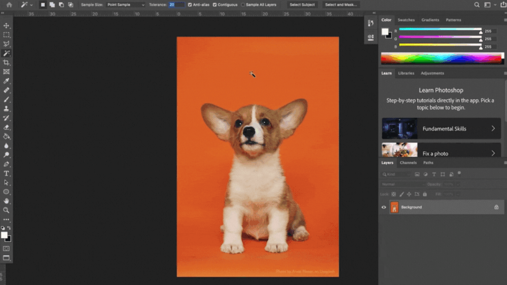Open the Properties panel icon in dock
The image size is (507, 285).
(371, 37)
